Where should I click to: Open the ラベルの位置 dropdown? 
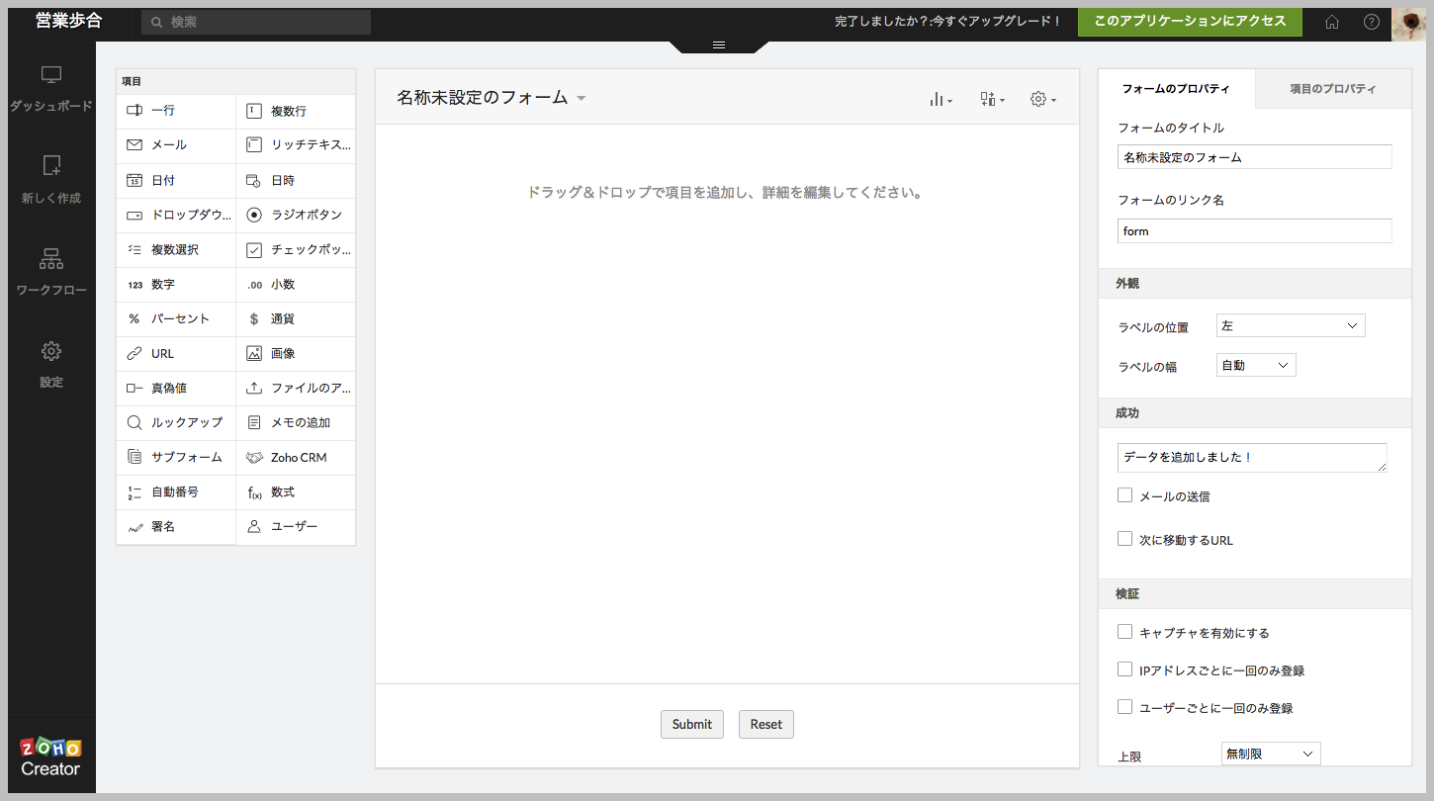coord(1291,325)
